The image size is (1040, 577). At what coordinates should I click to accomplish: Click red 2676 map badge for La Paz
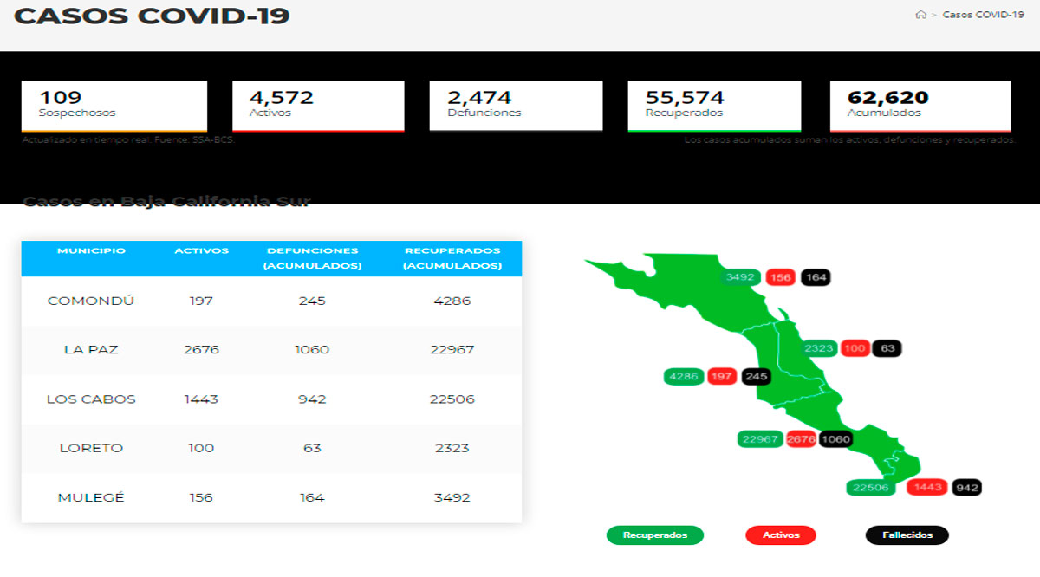(x=802, y=439)
